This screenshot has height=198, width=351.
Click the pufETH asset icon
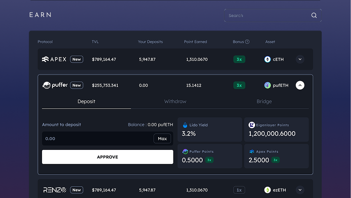[x=267, y=85]
